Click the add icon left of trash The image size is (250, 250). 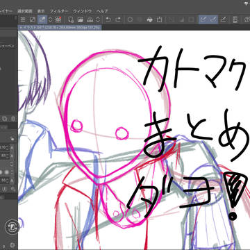[5, 119]
